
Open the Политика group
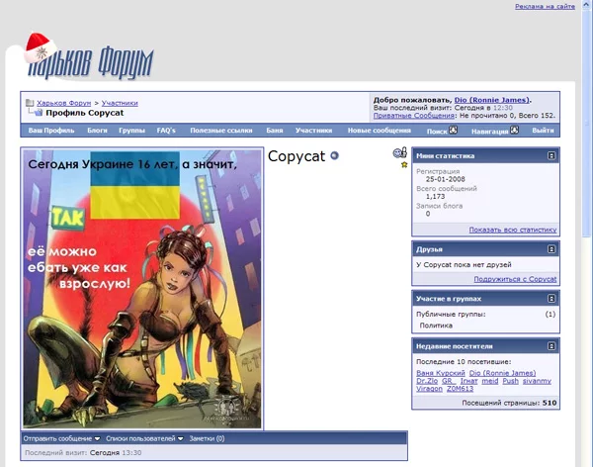436,326
